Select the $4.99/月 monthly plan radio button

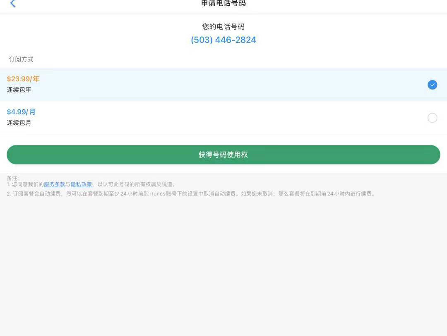tap(432, 118)
